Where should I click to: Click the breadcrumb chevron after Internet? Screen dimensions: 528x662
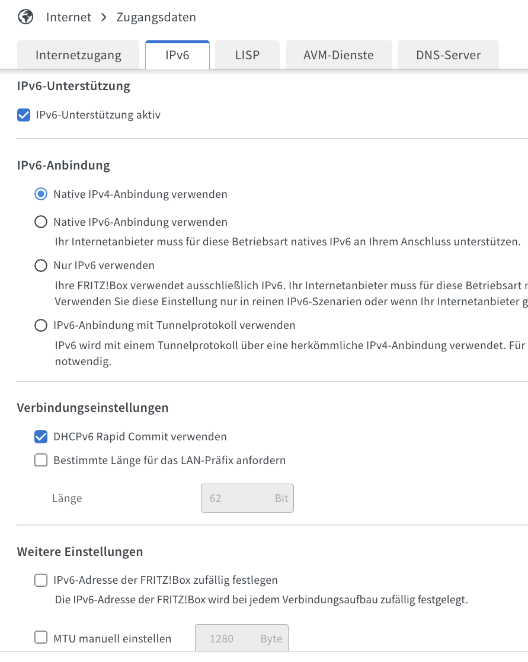(x=104, y=17)
